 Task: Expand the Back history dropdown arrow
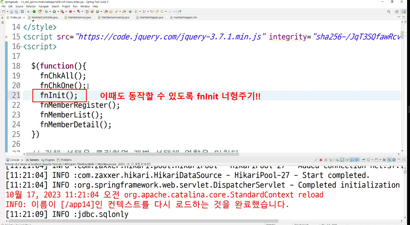coord(166,12)
